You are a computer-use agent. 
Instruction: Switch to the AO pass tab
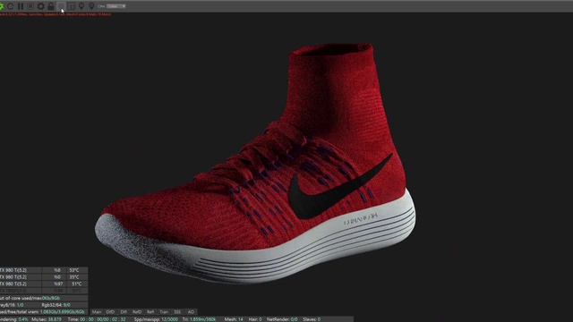pos(191,312)
